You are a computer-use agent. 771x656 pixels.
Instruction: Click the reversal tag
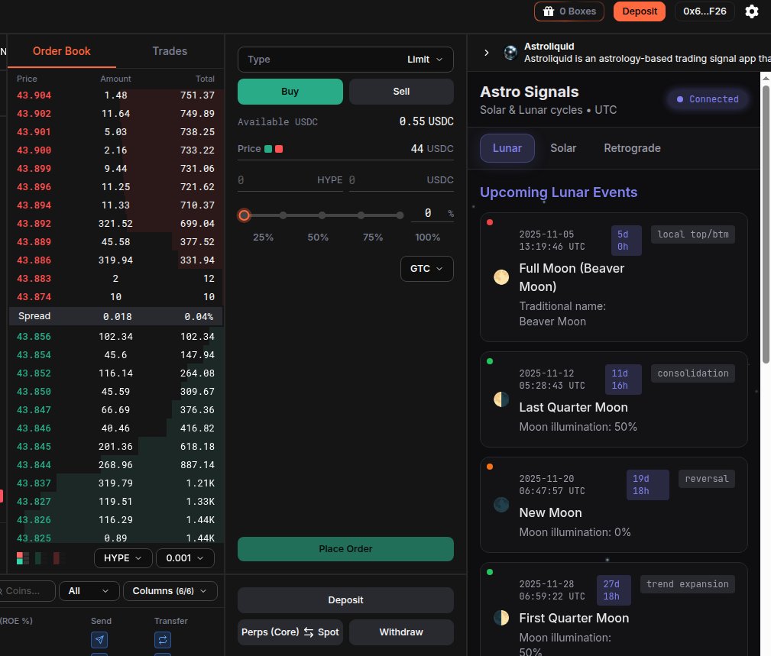pyautogui.click(x=707, y=479)
